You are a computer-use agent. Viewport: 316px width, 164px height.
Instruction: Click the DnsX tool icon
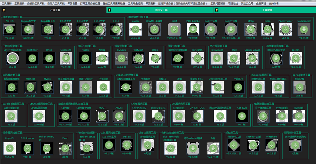49,59
